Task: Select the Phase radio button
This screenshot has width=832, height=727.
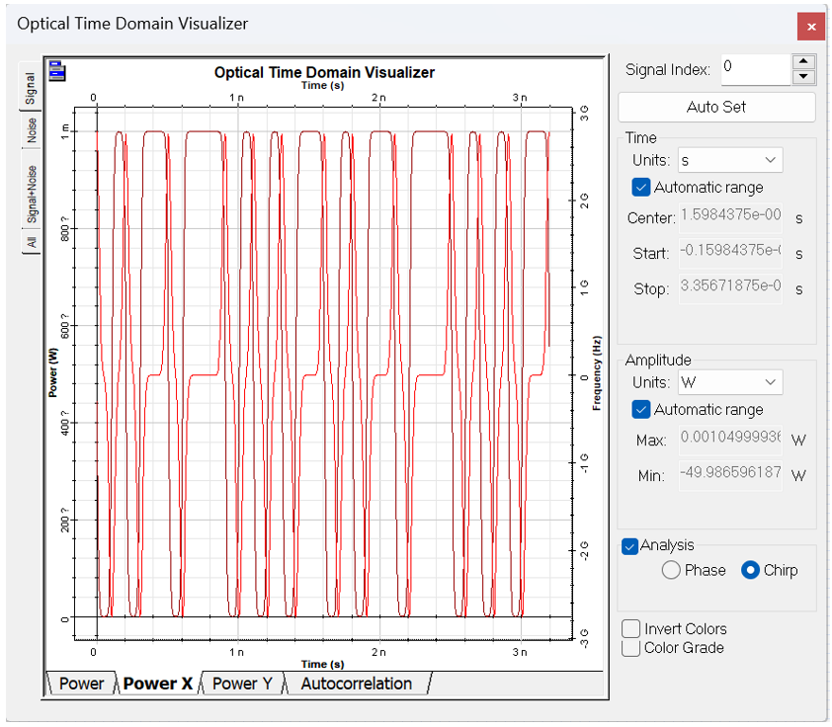Action: tap(671, 570)
